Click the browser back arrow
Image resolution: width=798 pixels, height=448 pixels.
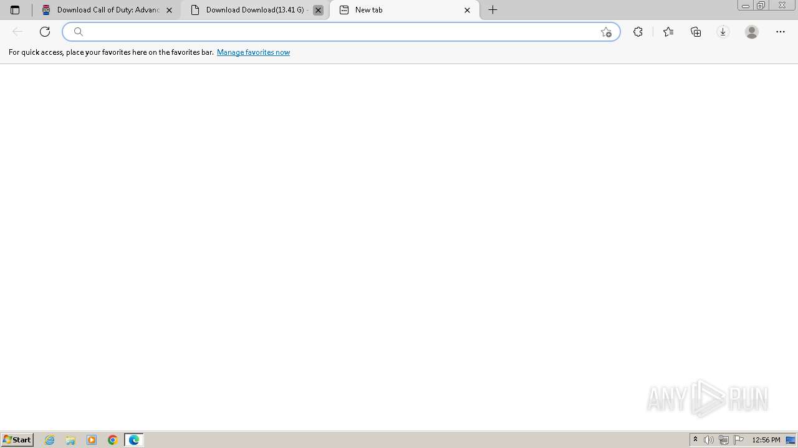coord(17,32)
